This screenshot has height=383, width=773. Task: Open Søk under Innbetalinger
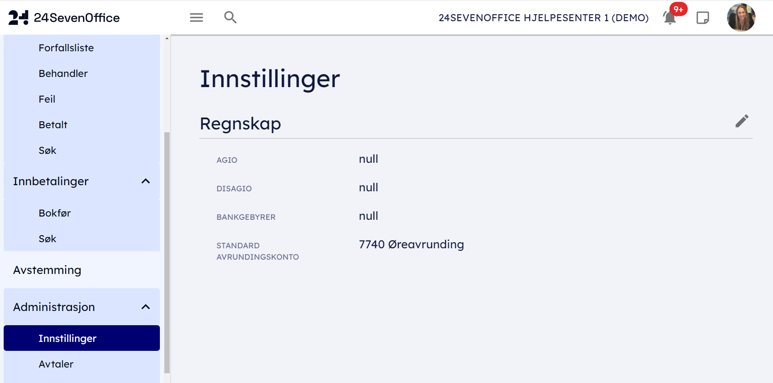click(x=47, y=239)
